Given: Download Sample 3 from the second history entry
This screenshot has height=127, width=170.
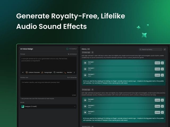Looking at the screenshot, I should pos(162,112).
